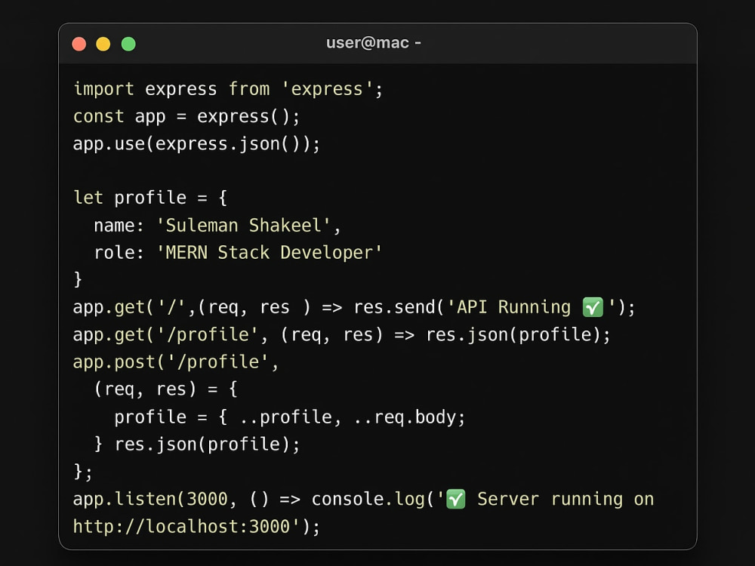
Task: Click the red close window button
Action: [79, 44]
